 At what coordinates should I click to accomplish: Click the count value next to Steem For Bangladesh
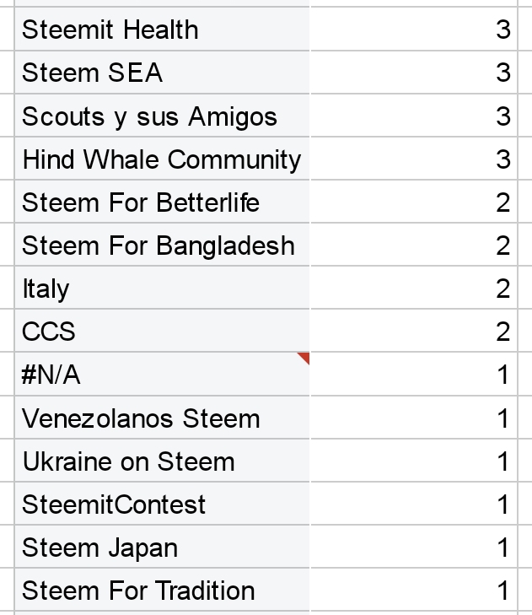pos(413,245)
